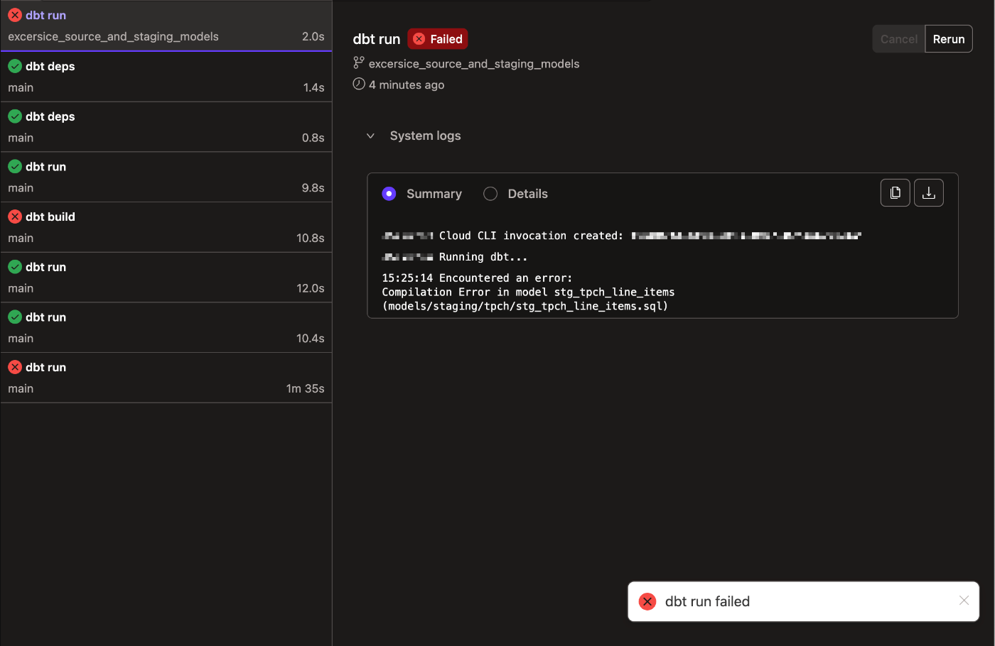Click the Rerun button
This screenshot has height=646, width=995.
(x=949, y=39)
